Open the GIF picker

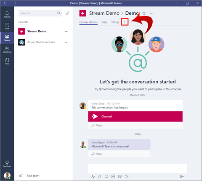coord(113,176)
